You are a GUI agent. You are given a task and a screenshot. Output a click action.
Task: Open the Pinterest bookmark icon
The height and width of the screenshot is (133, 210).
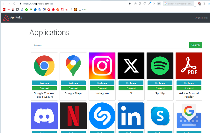tap(53, 10)
